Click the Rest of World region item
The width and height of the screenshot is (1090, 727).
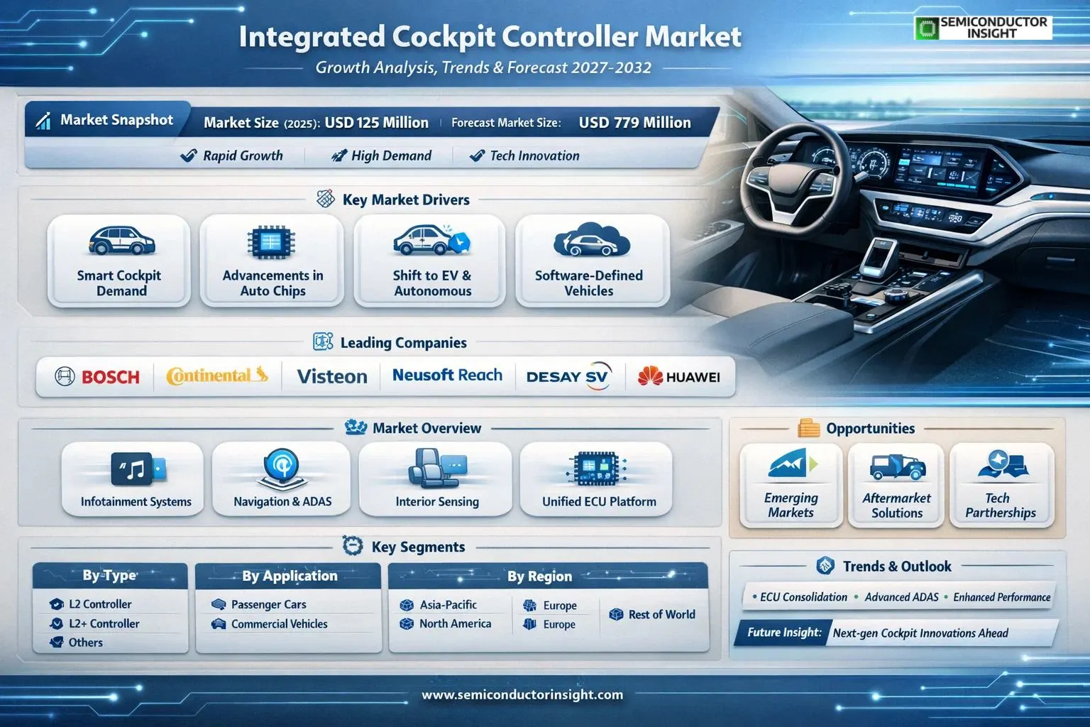pos(652,615)
